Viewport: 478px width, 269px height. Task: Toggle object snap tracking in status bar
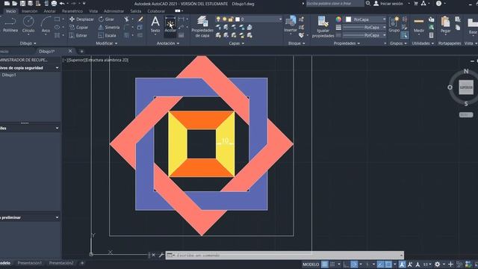point(380,264)
